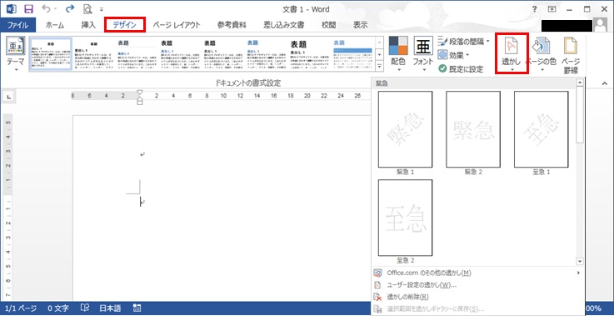Choose the 至急 2 watermark
The width and height of the screenshot is (614, 316).
coord(405,222)
